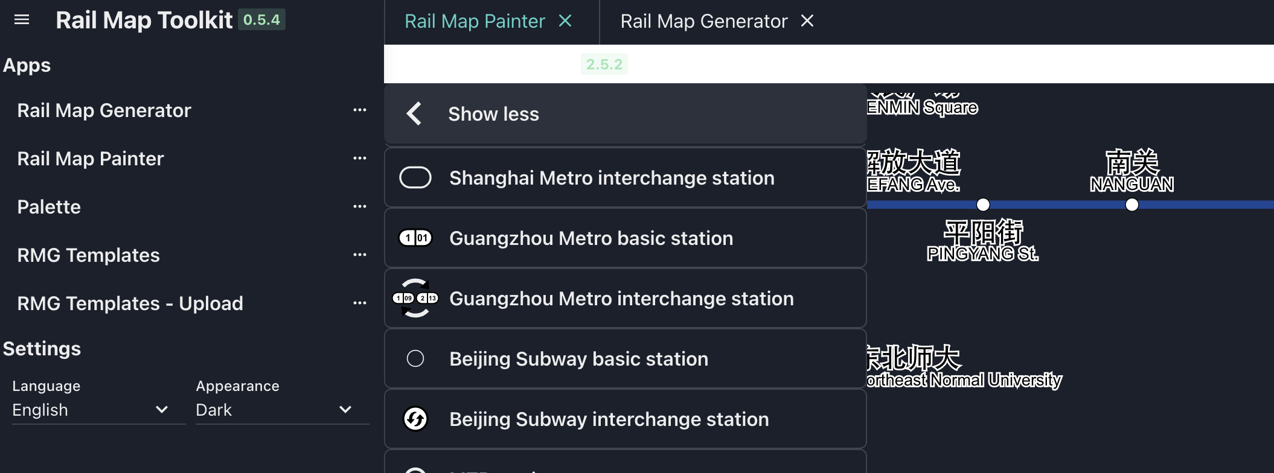Select the Guangzhou Metro basic station icon
The image size is (1274, 473).
click(x=415, y=238)
